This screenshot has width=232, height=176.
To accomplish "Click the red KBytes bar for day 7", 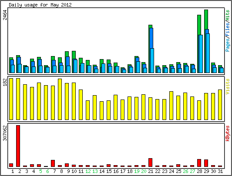I will pyautogui.click(x=53, y=163).
